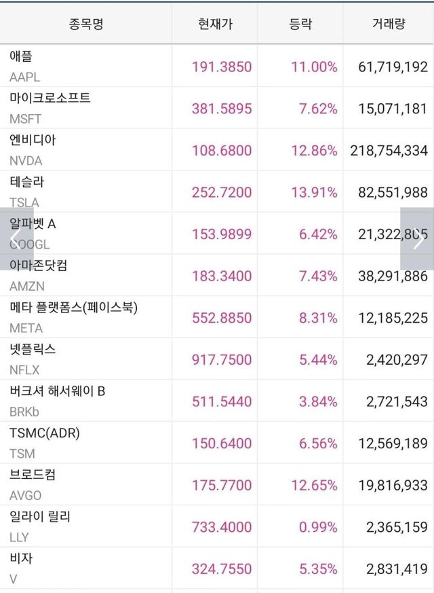Sort by 종목명 column header
The image size is (434, 593).
pos(86,24)
